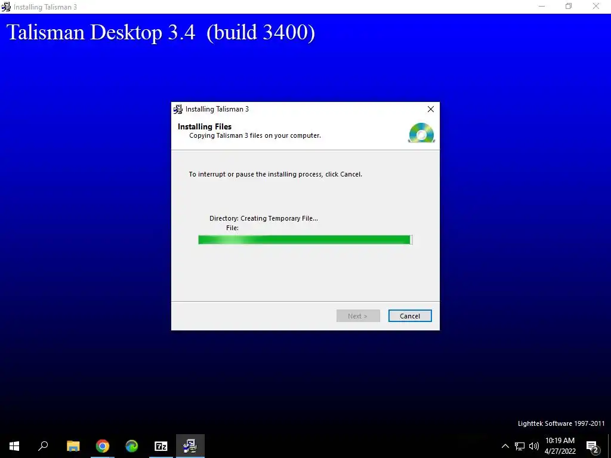
Task: Click the CD disc icon in dialog header
Action: tap(421, 133)
